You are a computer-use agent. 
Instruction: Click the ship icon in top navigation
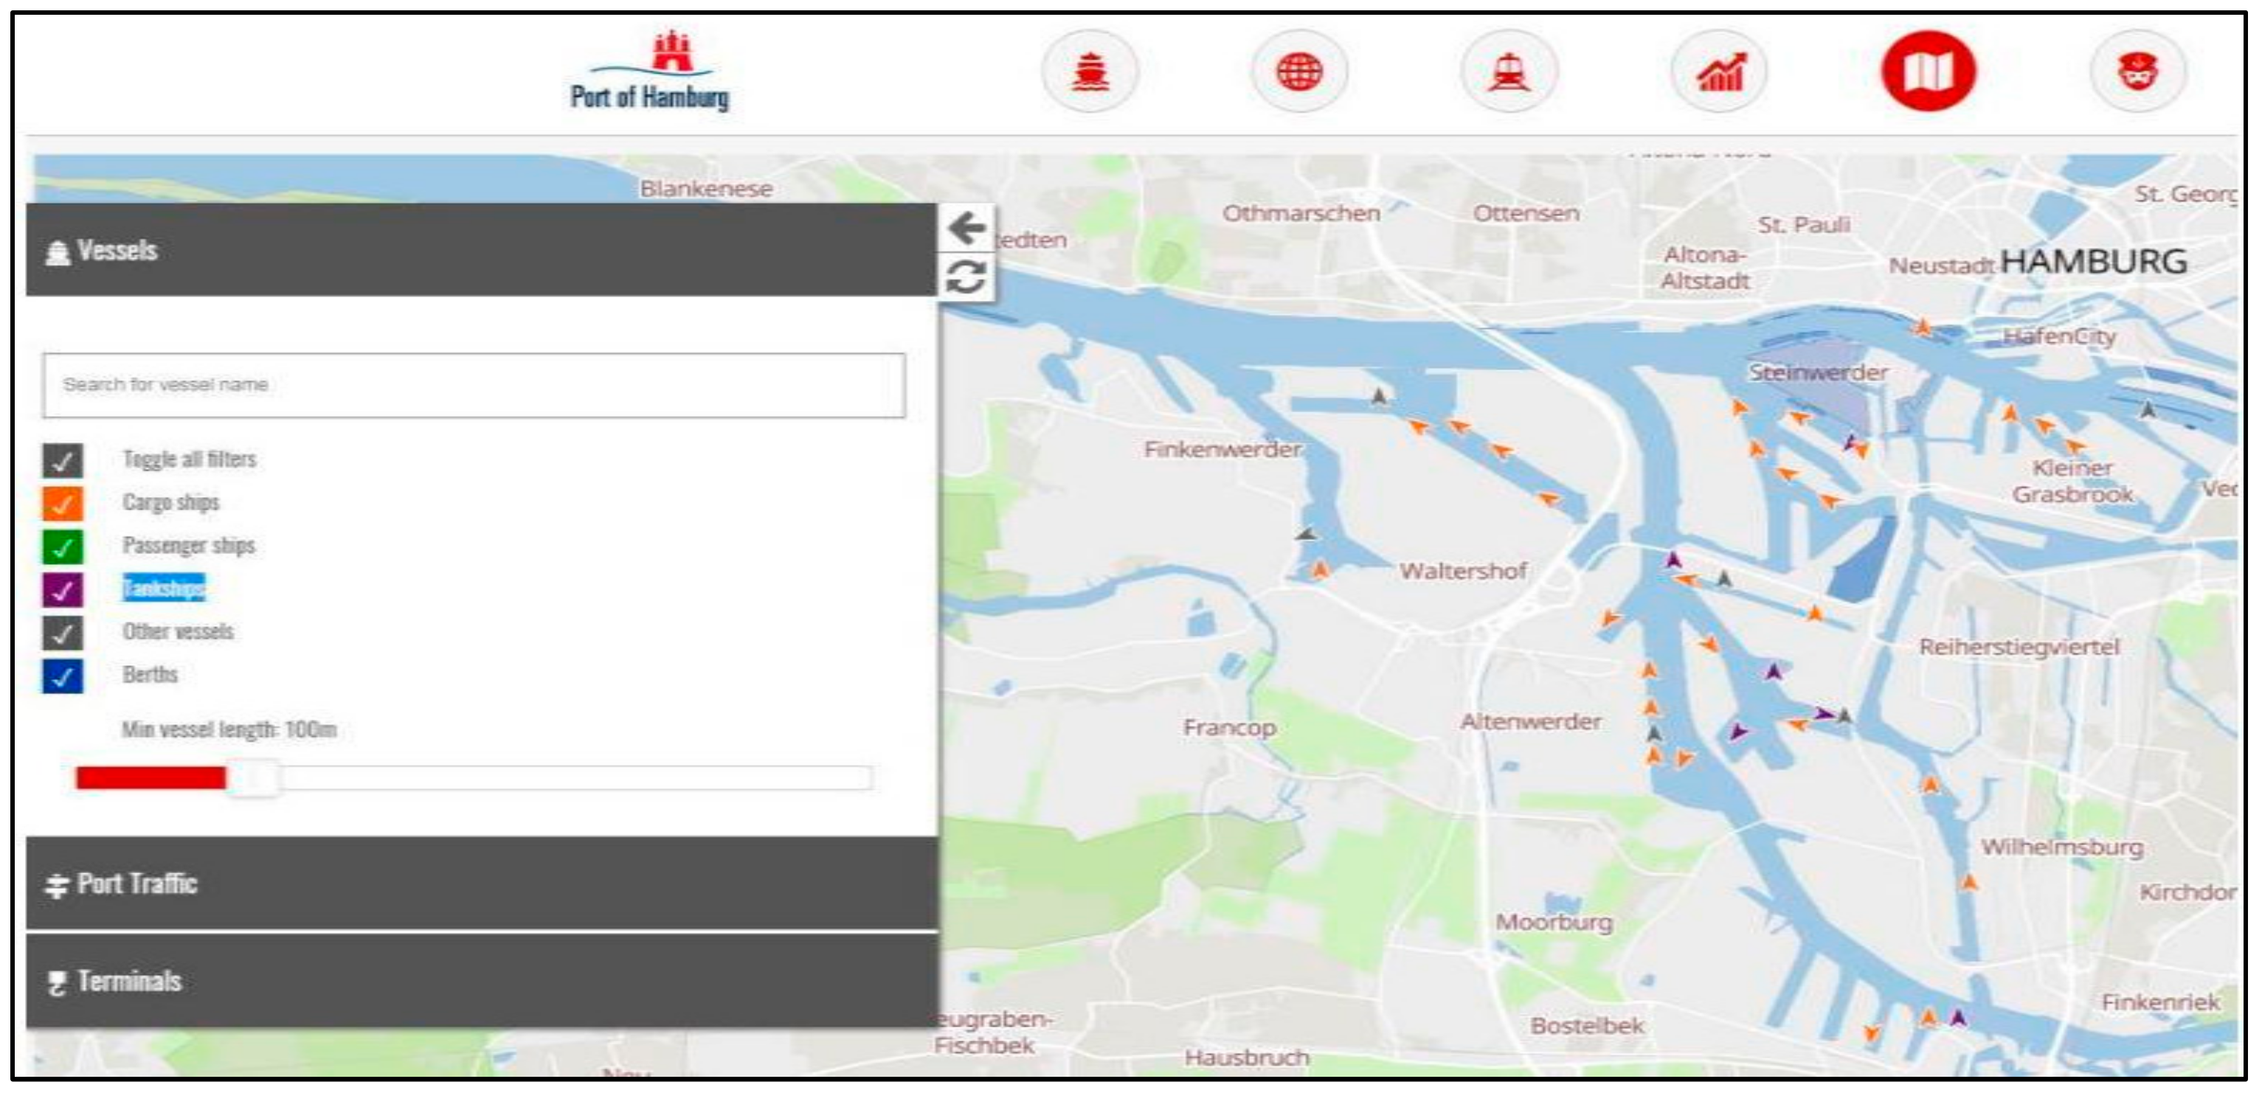tap(1090, 72)
